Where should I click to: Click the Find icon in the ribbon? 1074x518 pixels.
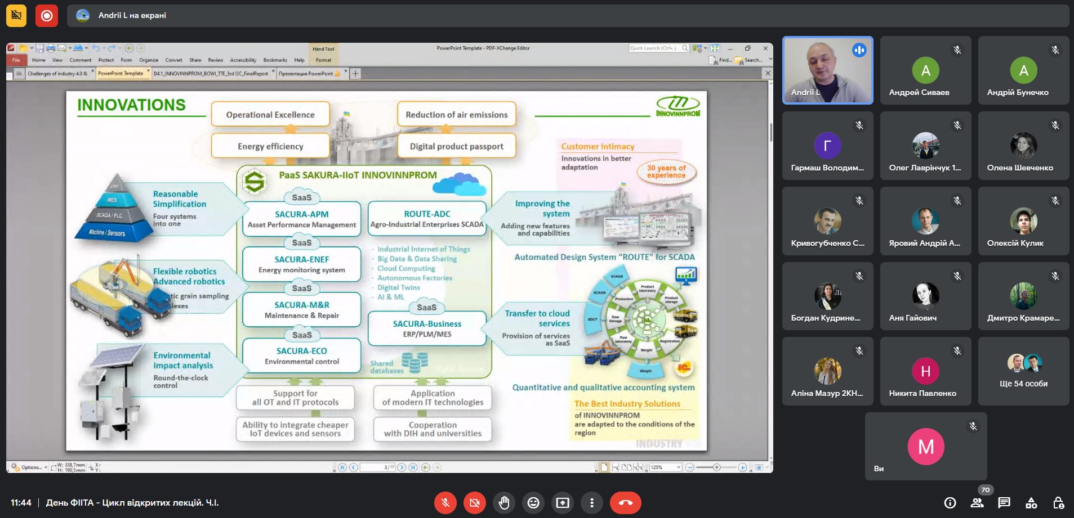714,60
